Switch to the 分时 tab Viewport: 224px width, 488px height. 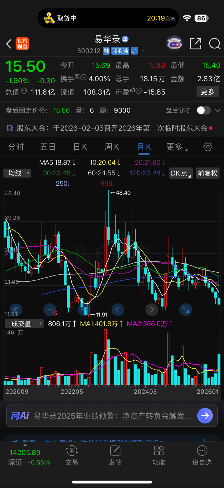pyautogui.click(x=16, y=147)
